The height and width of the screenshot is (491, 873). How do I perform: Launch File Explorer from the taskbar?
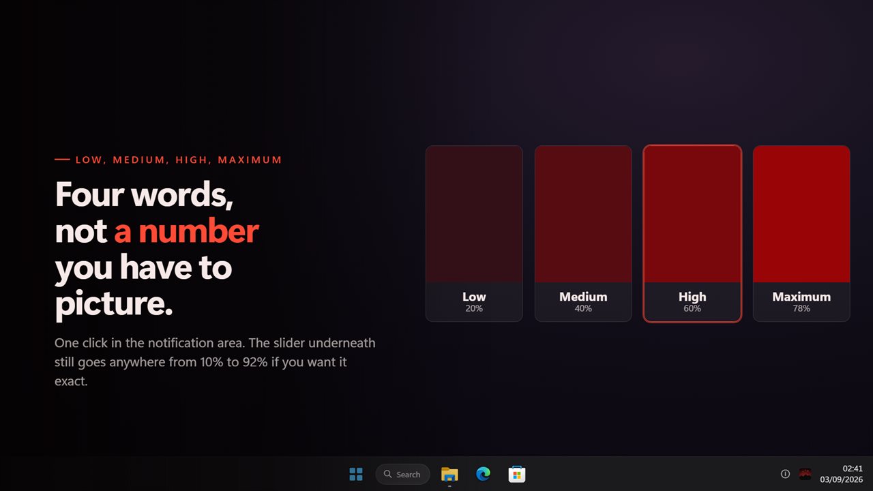pyautogui.click(x=449, y=474)
